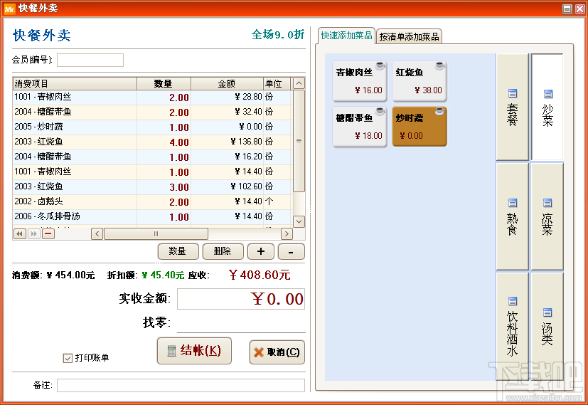Click the red minus delete-record icon
Screen dimensions: 588x405
[x=48, y=234]
